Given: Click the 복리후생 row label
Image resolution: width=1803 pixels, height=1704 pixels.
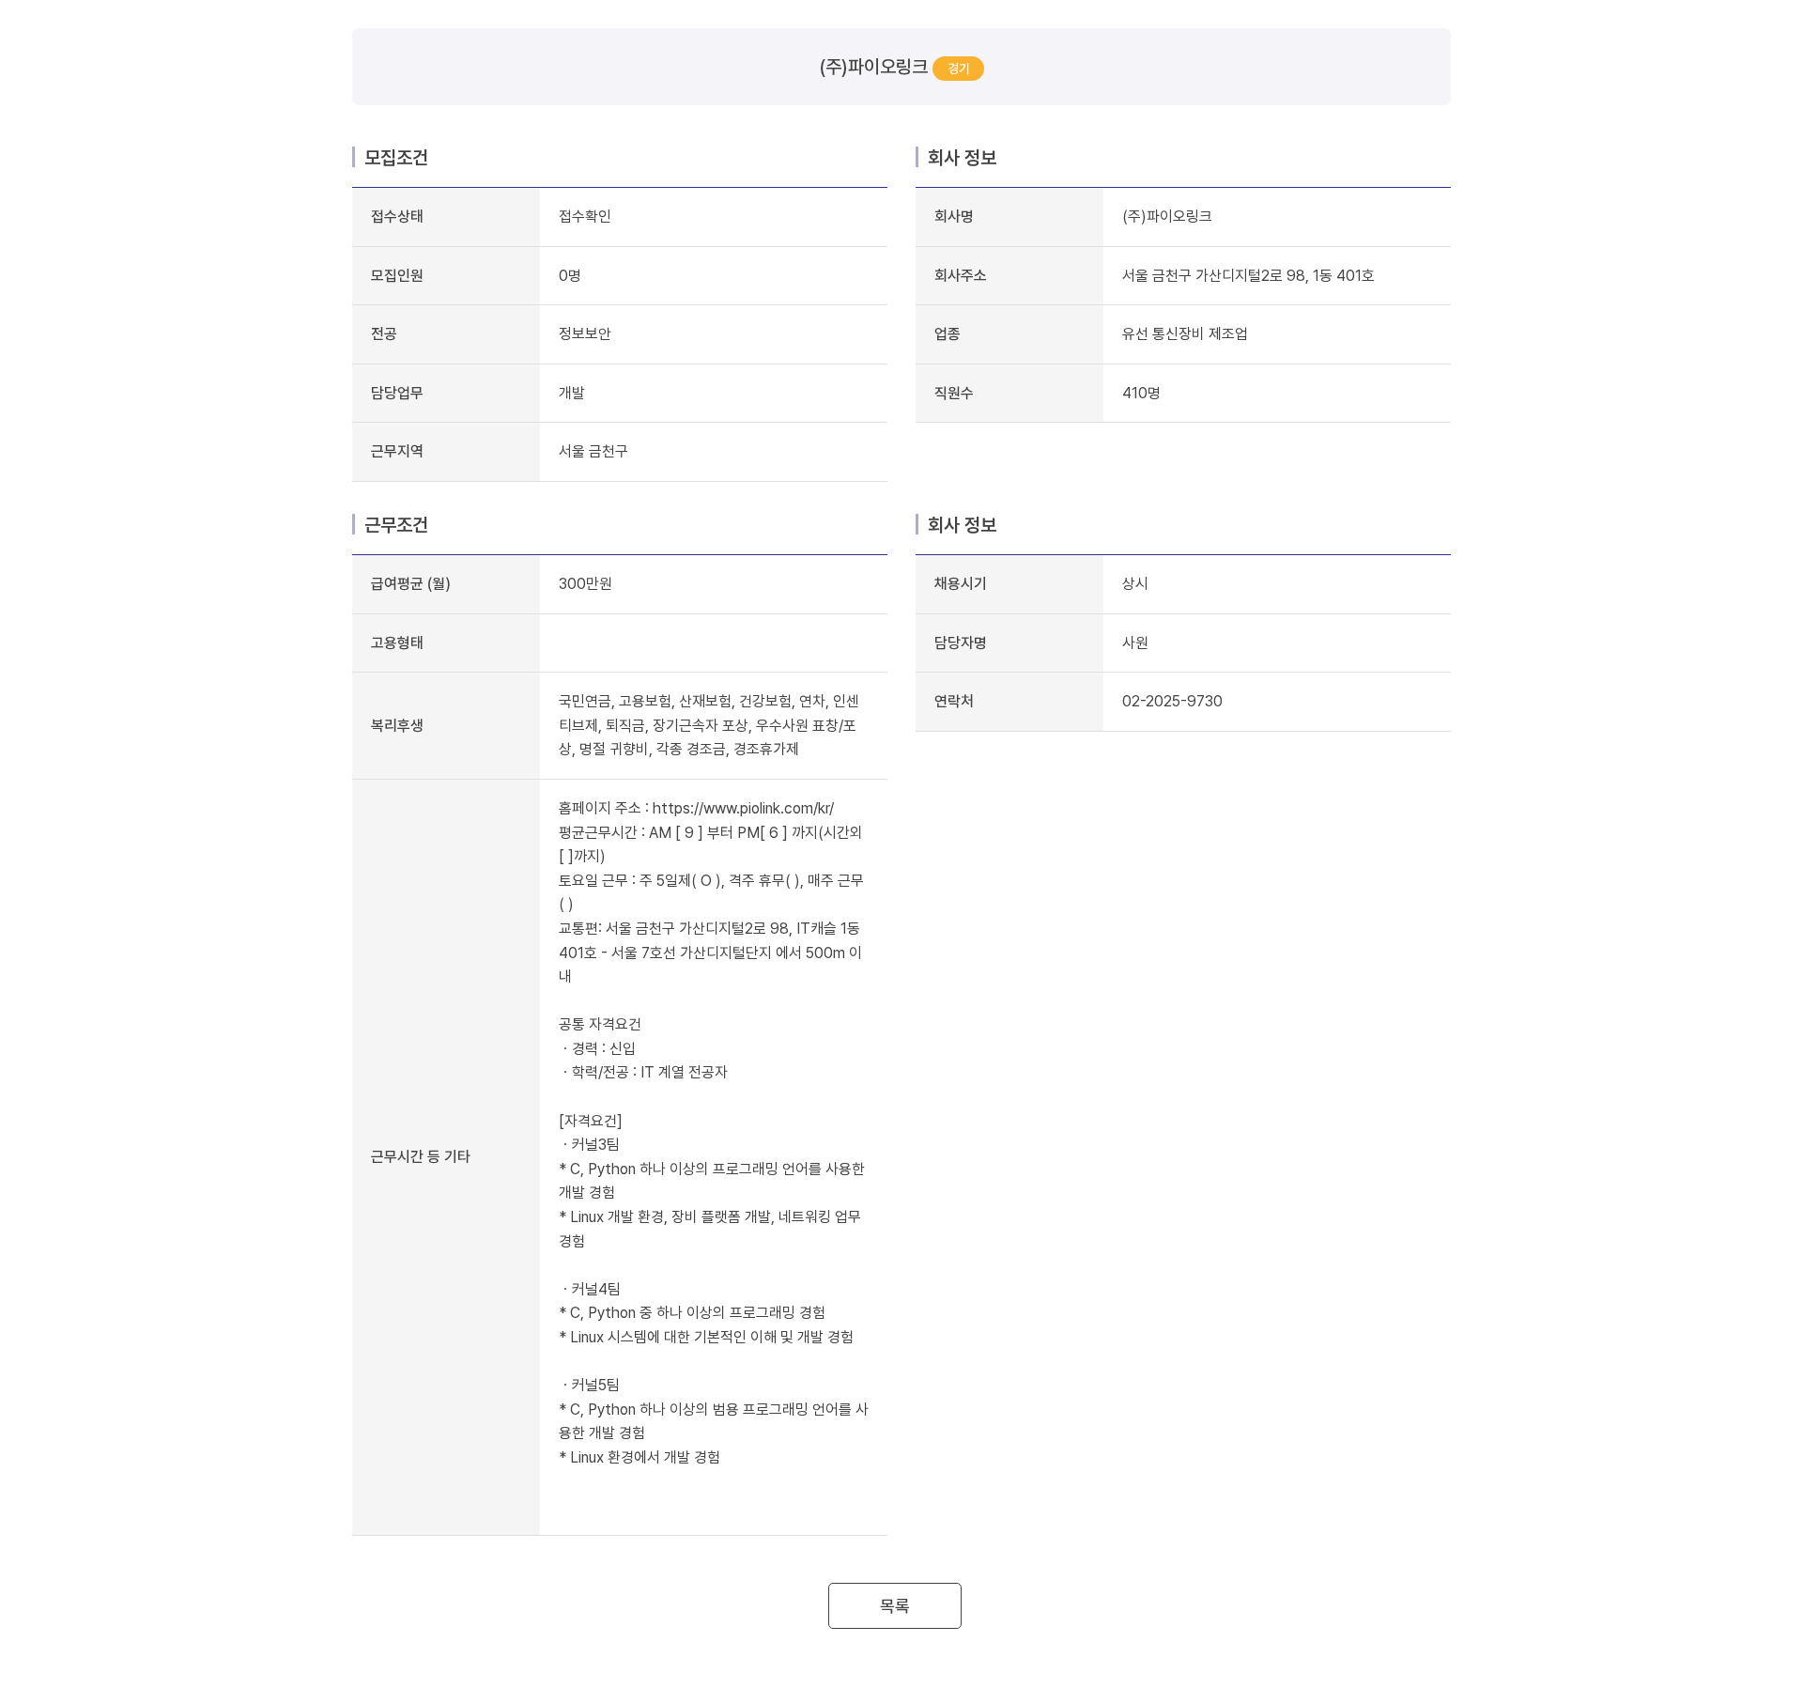Looking at the screenshot, I should (397, 725).
